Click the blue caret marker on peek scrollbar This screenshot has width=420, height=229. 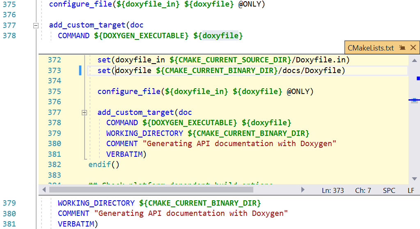click(x=414, y=100)
